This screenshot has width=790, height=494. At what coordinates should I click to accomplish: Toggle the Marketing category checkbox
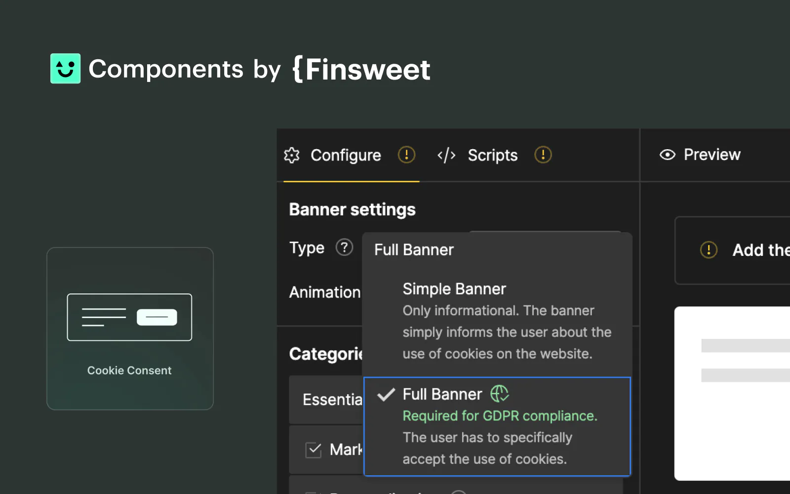pyautogui.click(x=314, y=450)
